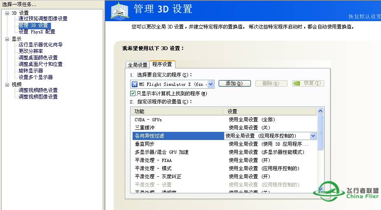Collapse the 视频 tree node
The width and height of the screenshot is (381, 210).
(7, 85)
